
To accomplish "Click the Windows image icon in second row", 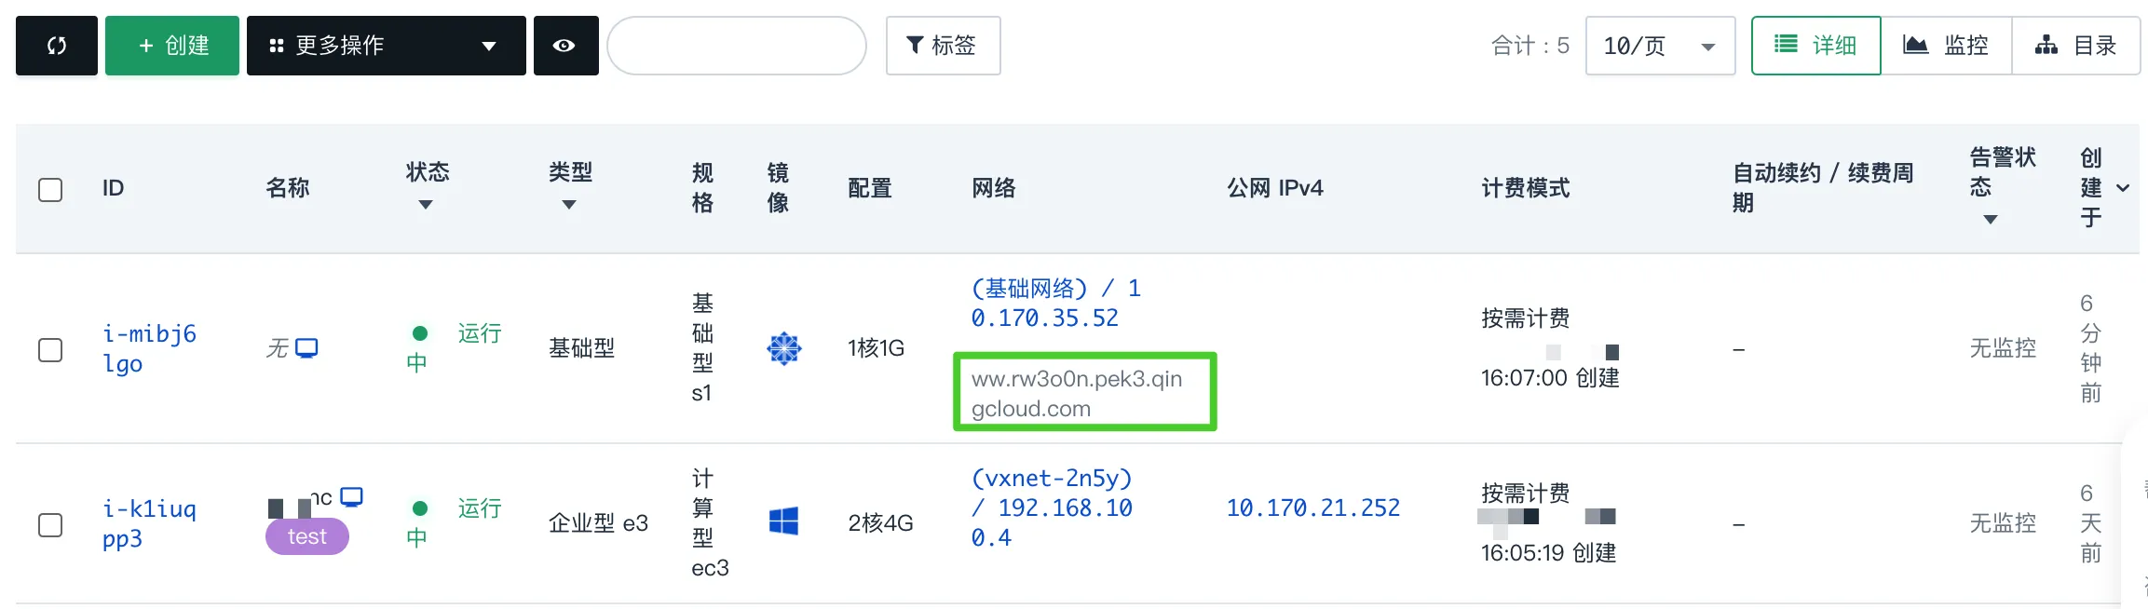I will pos(783,521).
